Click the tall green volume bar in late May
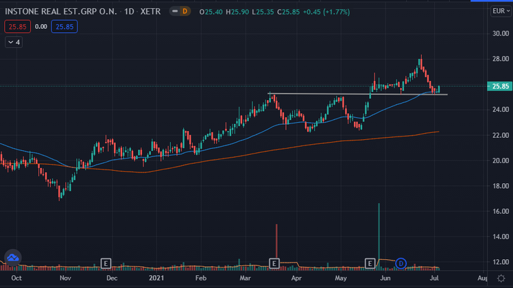This screenshot has width=513, height=288. 379,237
